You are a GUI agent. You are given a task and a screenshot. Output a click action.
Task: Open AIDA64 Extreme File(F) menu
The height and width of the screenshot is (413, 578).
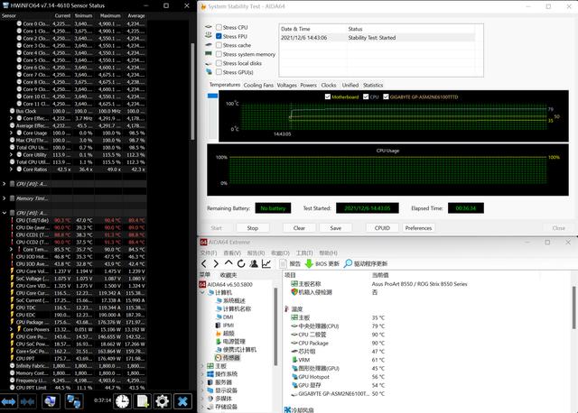(209, 252)
